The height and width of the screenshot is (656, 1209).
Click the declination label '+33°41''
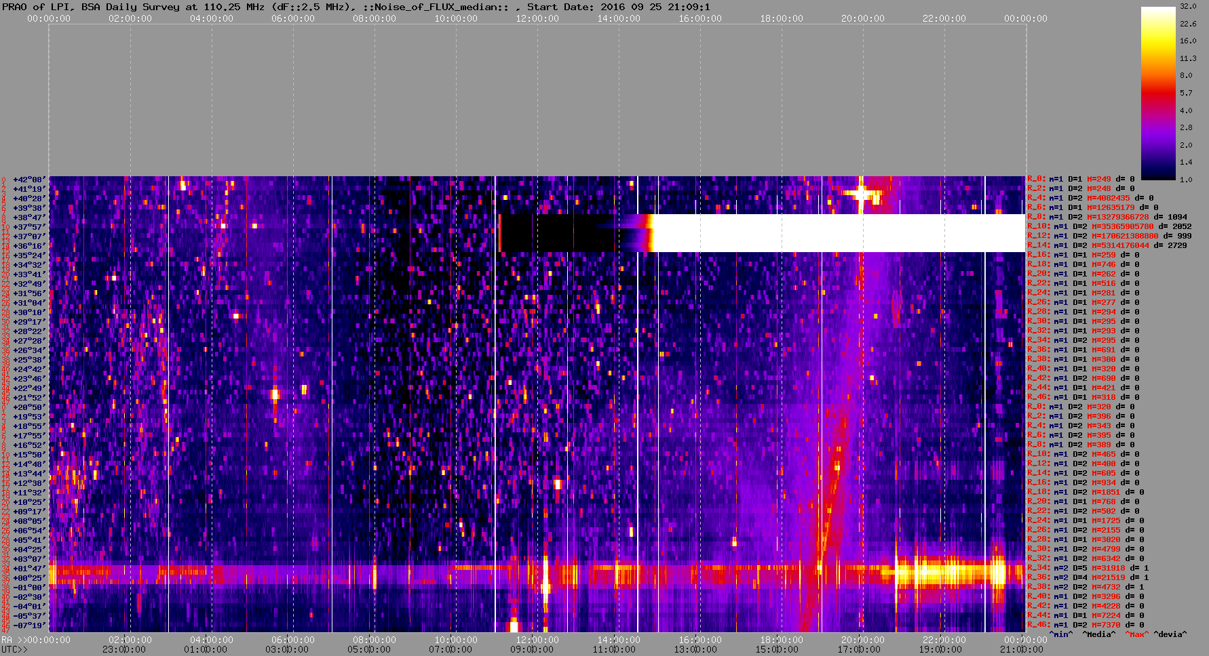click(x=28, y=274)
